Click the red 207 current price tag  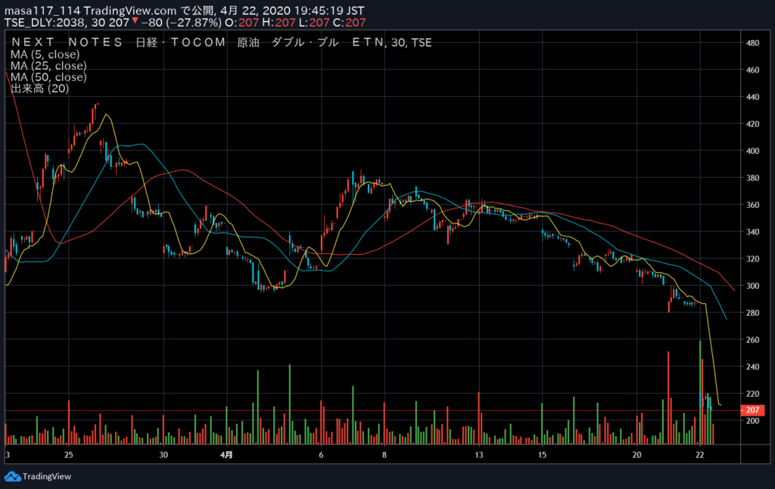click(x=752, y=410)
